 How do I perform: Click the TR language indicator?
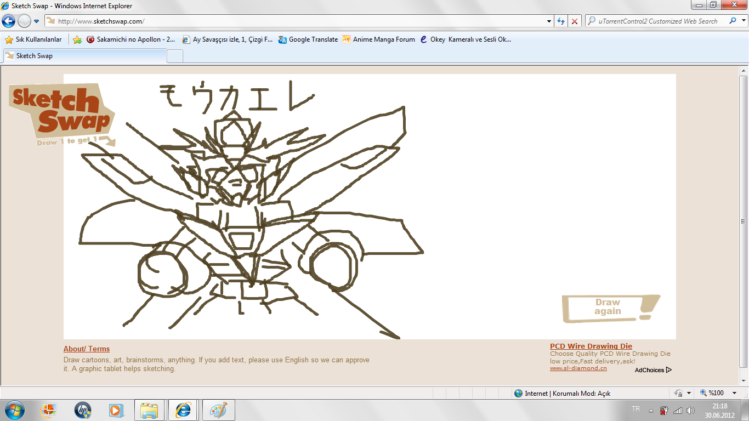(x=636, y=409)
